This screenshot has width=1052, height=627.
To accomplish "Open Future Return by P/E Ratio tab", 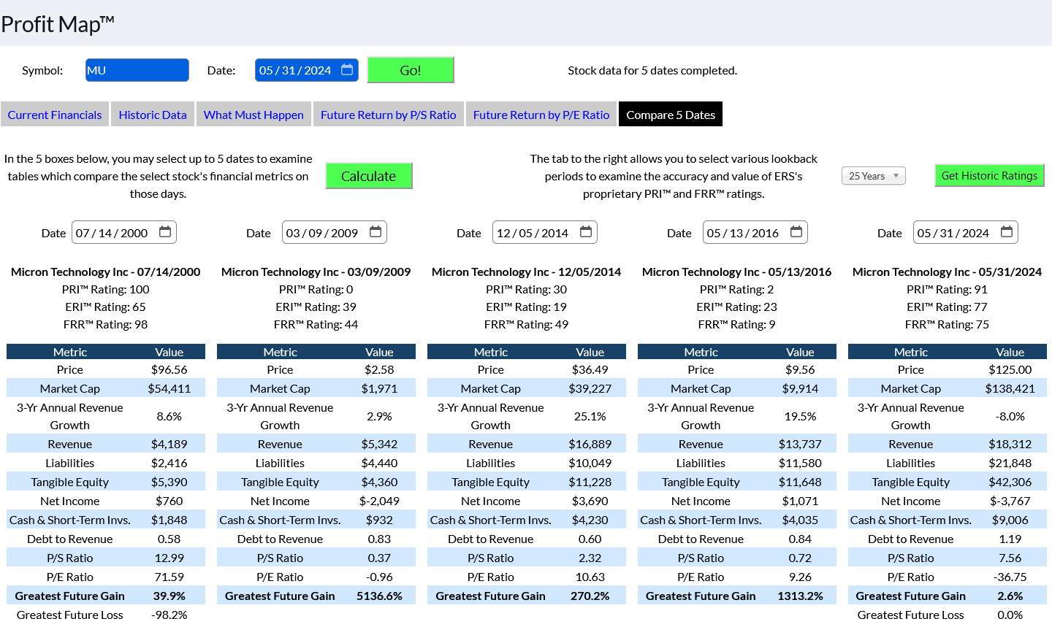I will pos(541,115).
